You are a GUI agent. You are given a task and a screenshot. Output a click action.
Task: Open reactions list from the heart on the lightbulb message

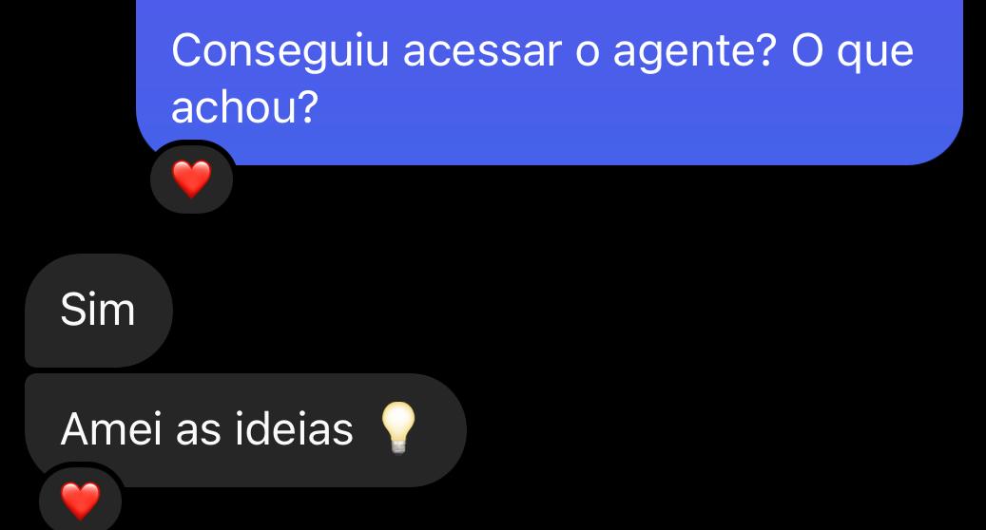pos(81,502)
